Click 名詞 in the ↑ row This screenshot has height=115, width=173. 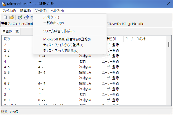click(82, 95)
